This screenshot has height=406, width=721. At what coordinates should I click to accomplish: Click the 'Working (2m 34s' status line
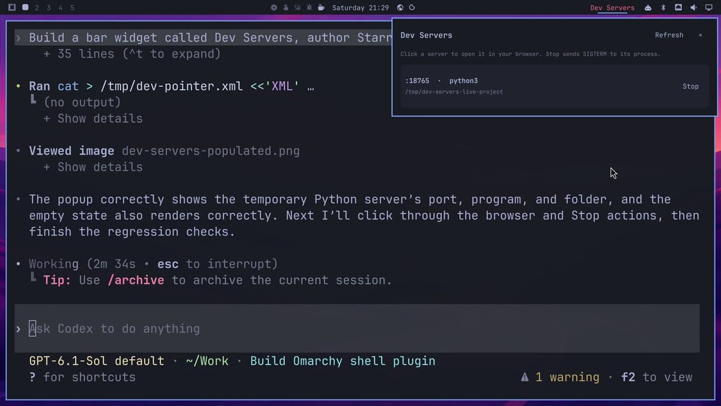(153, 263)
